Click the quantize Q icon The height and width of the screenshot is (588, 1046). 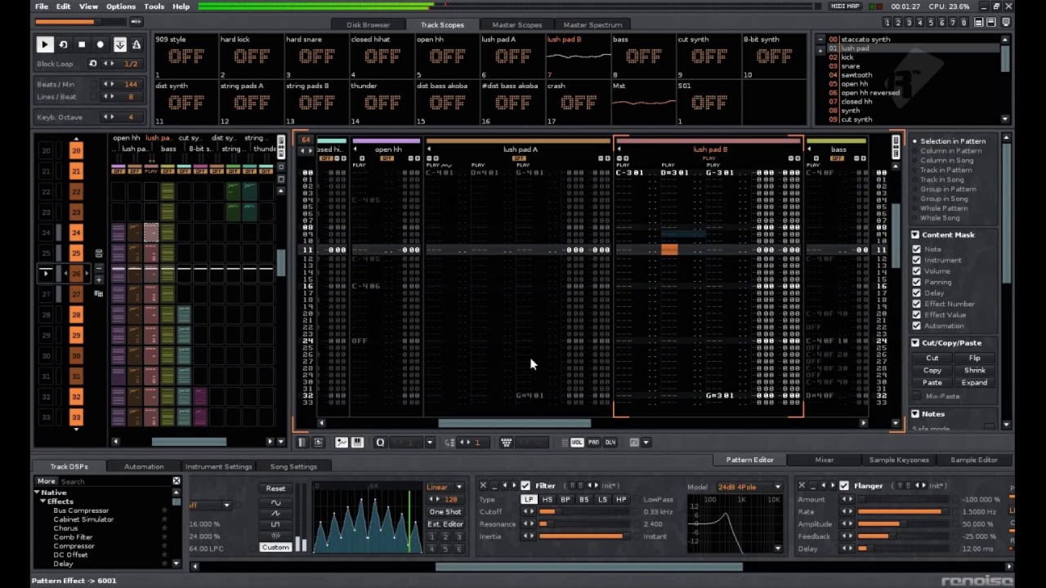pyautogui.click(x=380, y=443)
